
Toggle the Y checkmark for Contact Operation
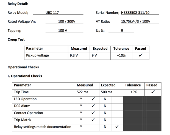[93, 113]
